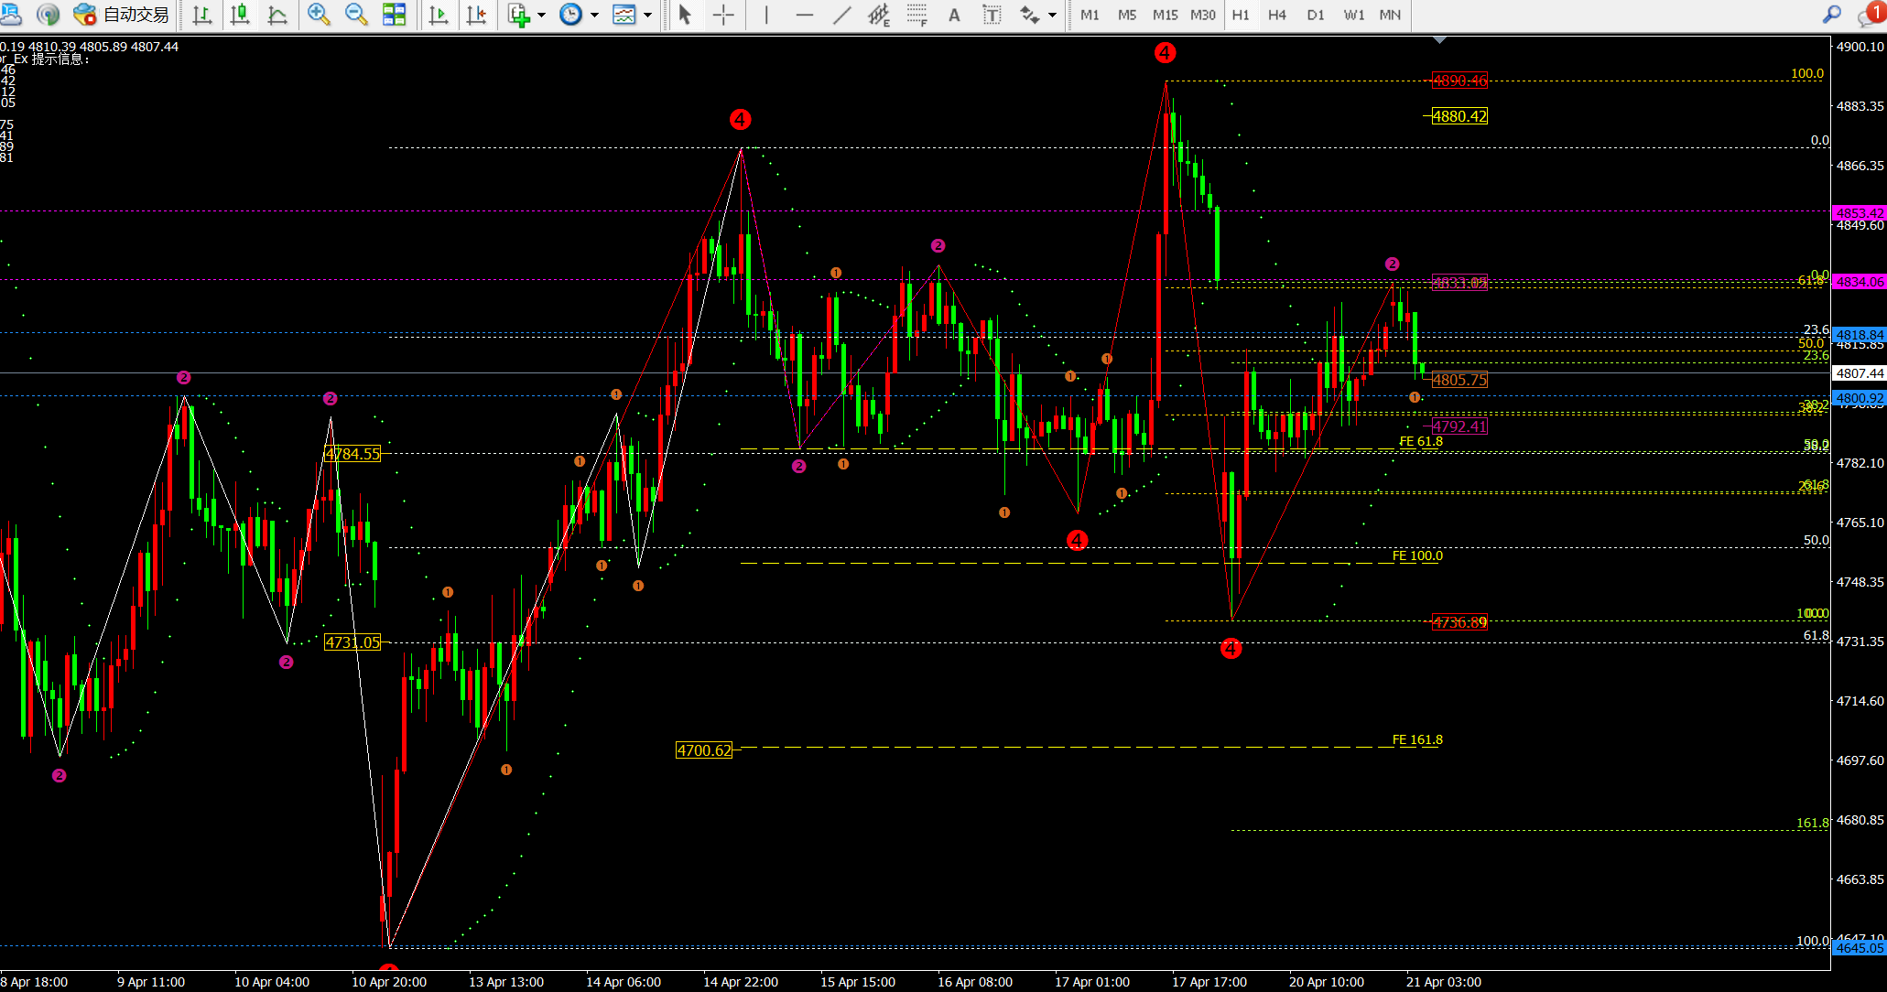1887x992 pixels.
Task: Open the search magnifier at top right
Action: point(1832,15)
